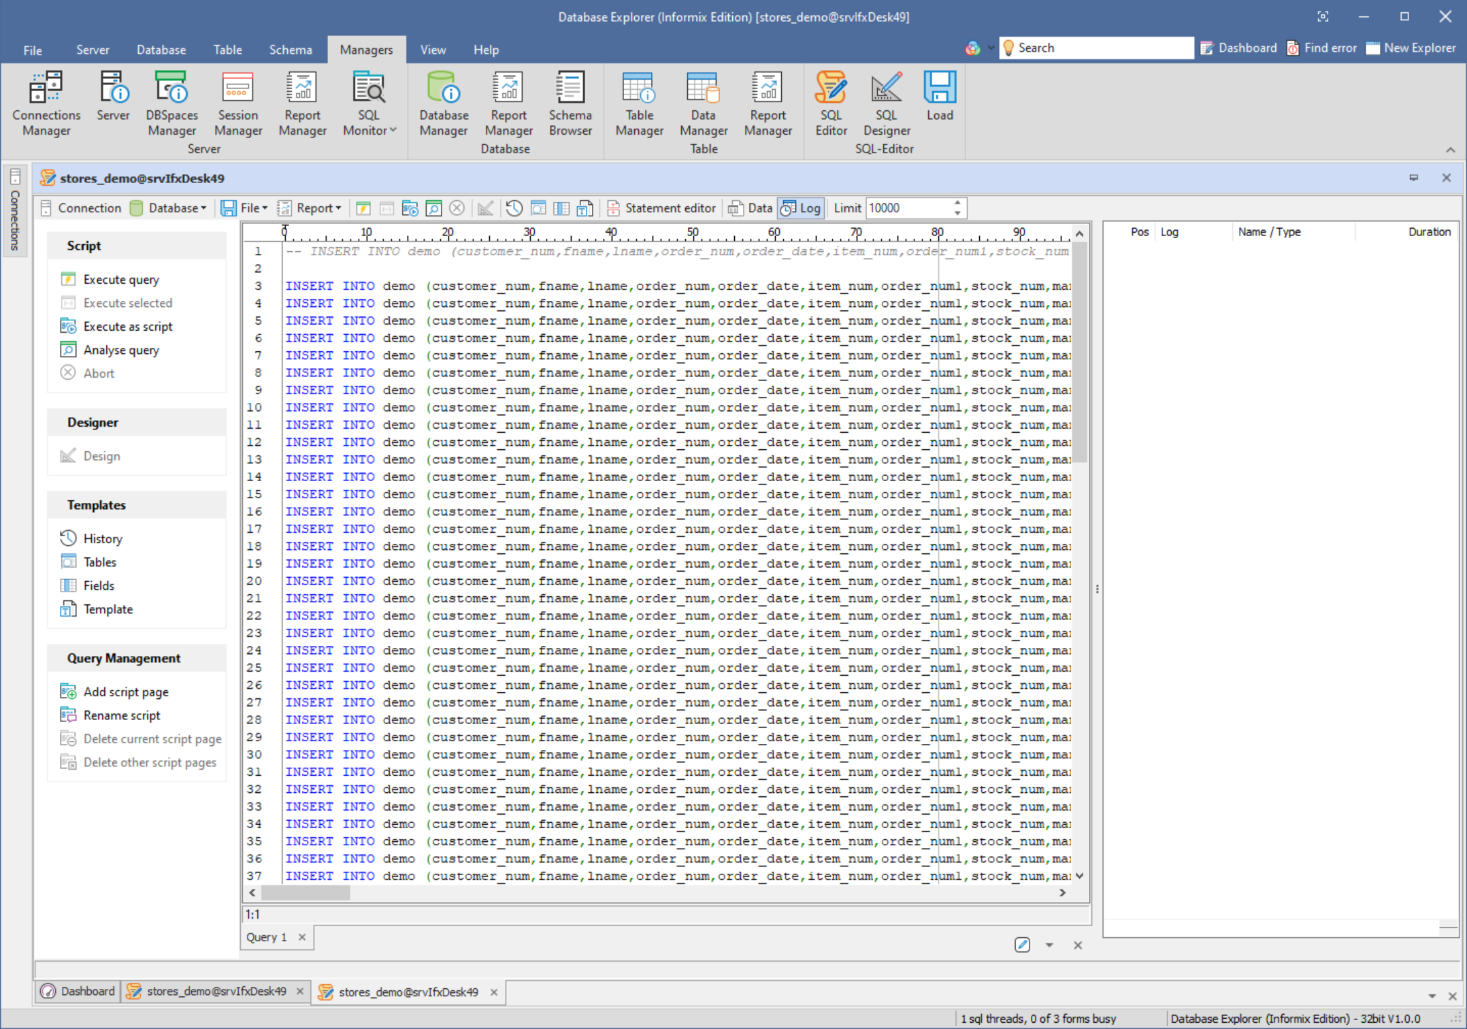Open the Connections Manager
Viewport: 1467px width, 1029px height.
pos(46,104)
